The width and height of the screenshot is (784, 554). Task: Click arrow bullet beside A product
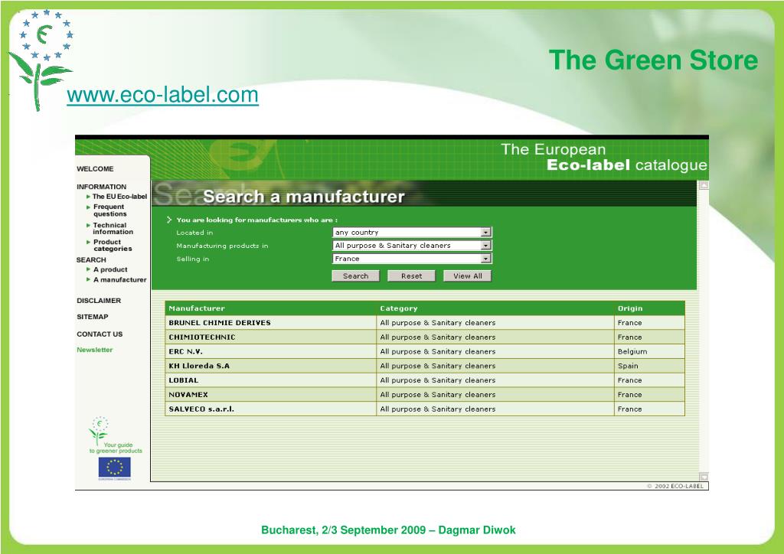pyautogui.click(x=89, y=269)
